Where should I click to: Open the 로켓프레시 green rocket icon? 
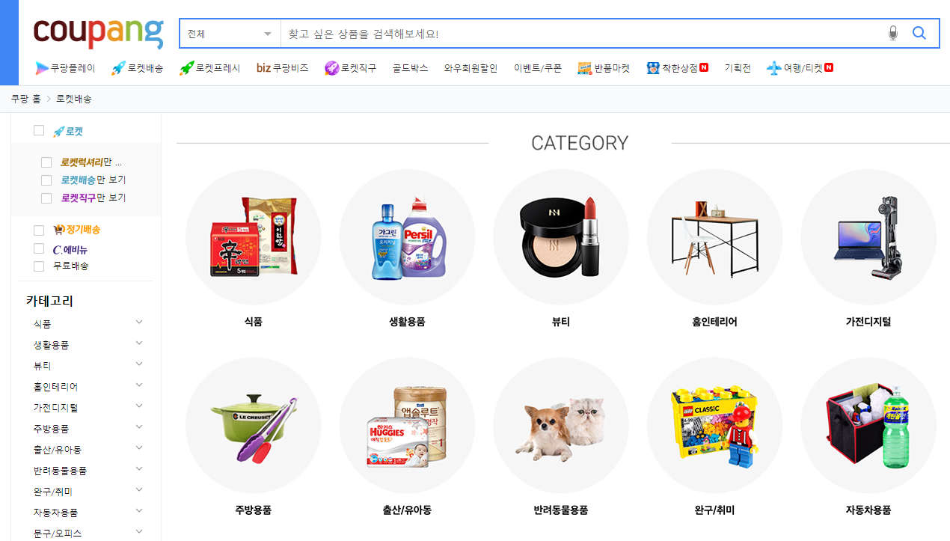click(187, 68)
